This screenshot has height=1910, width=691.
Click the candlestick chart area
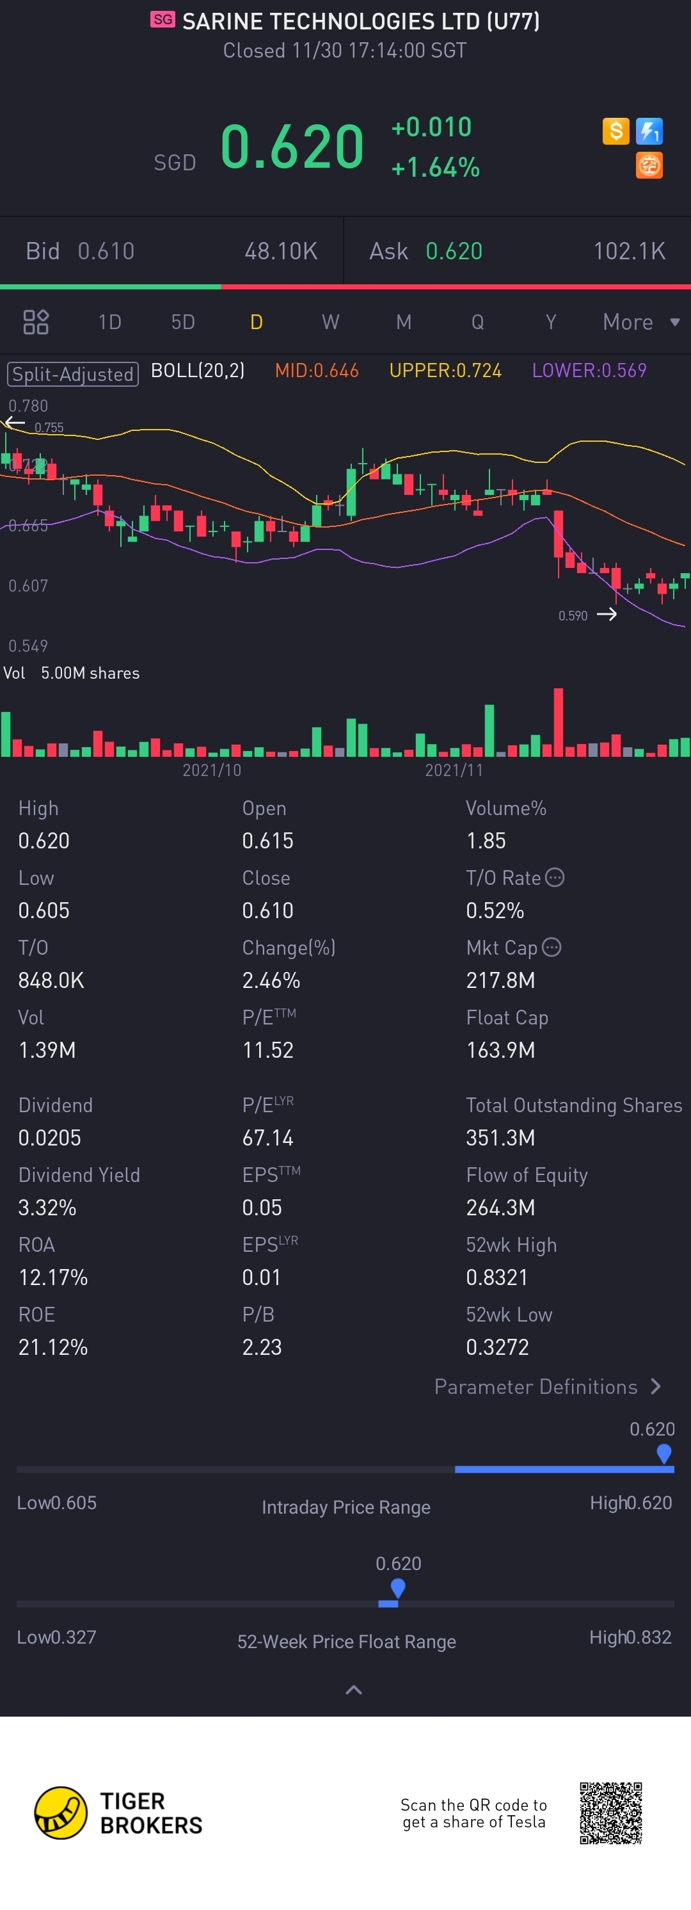point(345,525)
